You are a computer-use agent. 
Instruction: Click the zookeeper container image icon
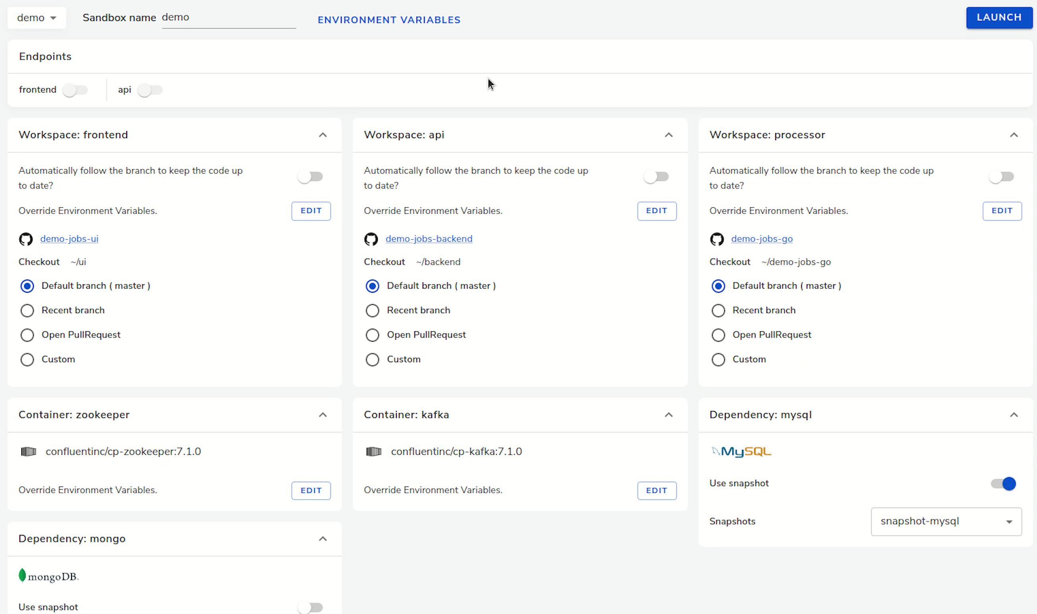(29, 452)
